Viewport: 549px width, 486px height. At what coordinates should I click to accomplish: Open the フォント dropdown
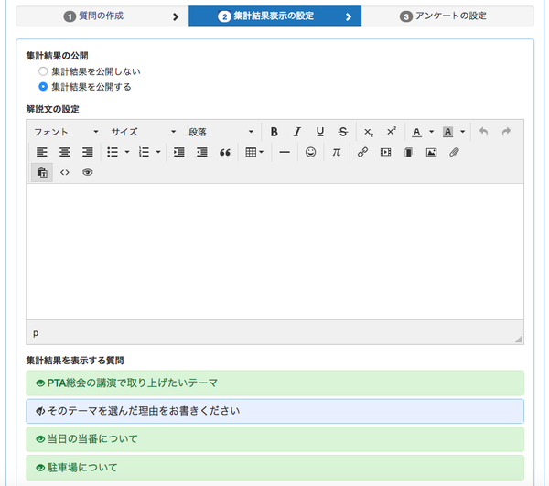coord(65,132)
